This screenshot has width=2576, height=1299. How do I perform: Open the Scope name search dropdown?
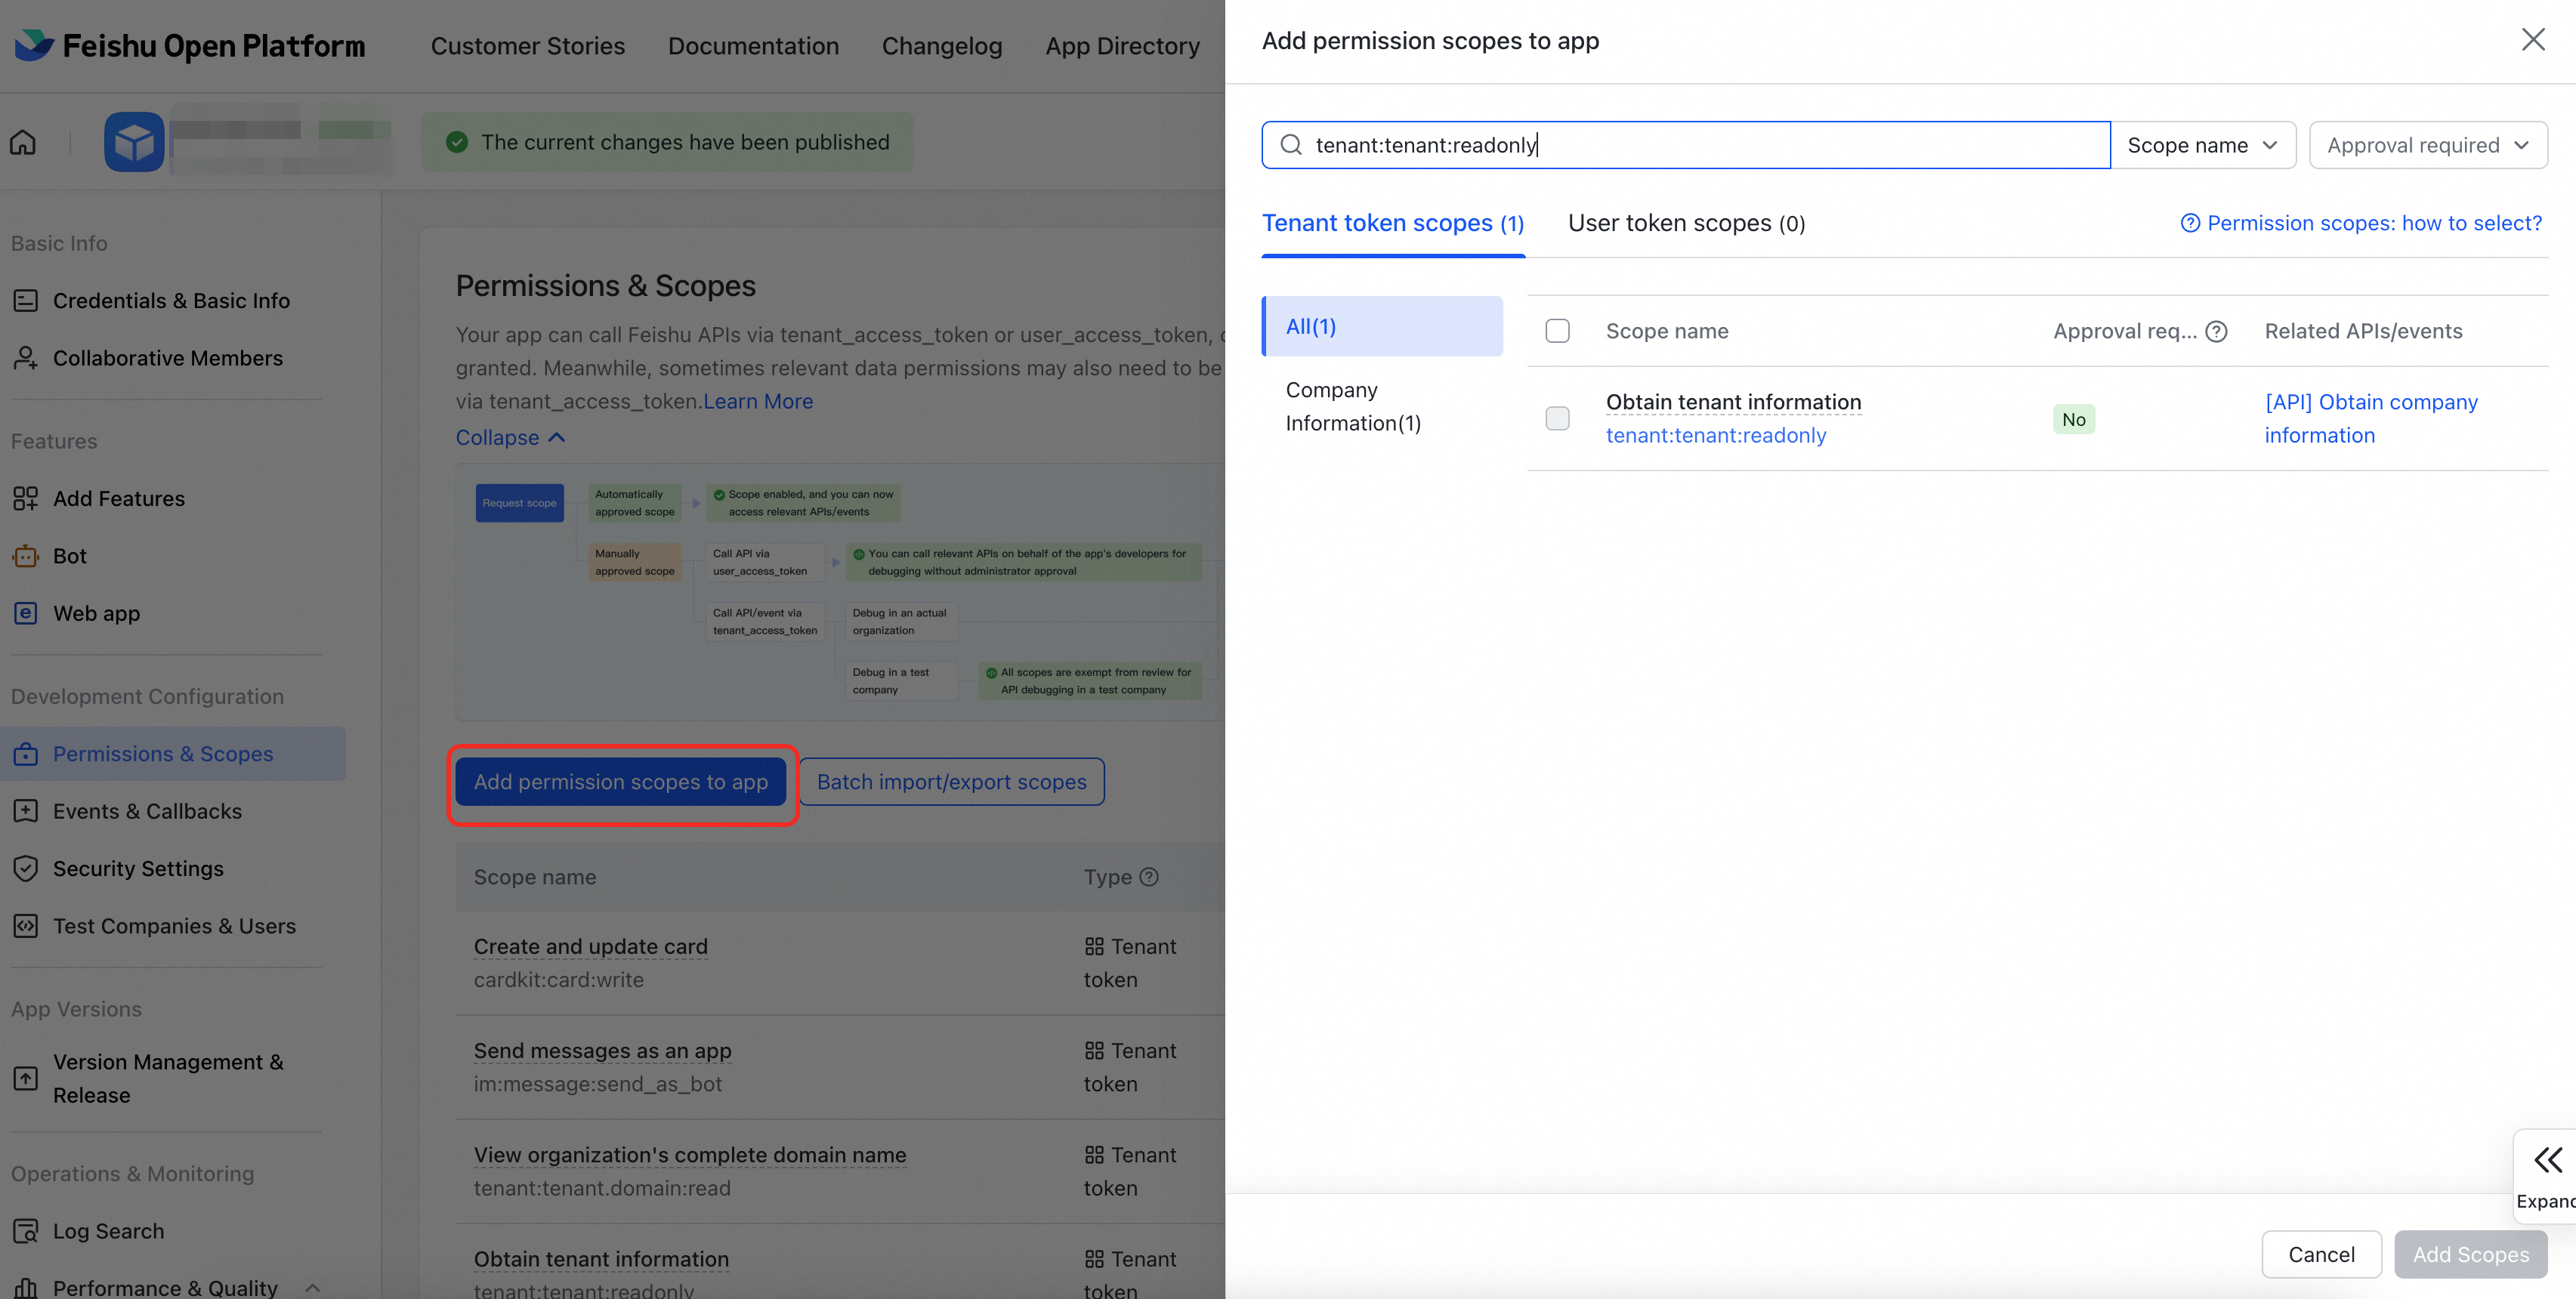pos(2202,145)
